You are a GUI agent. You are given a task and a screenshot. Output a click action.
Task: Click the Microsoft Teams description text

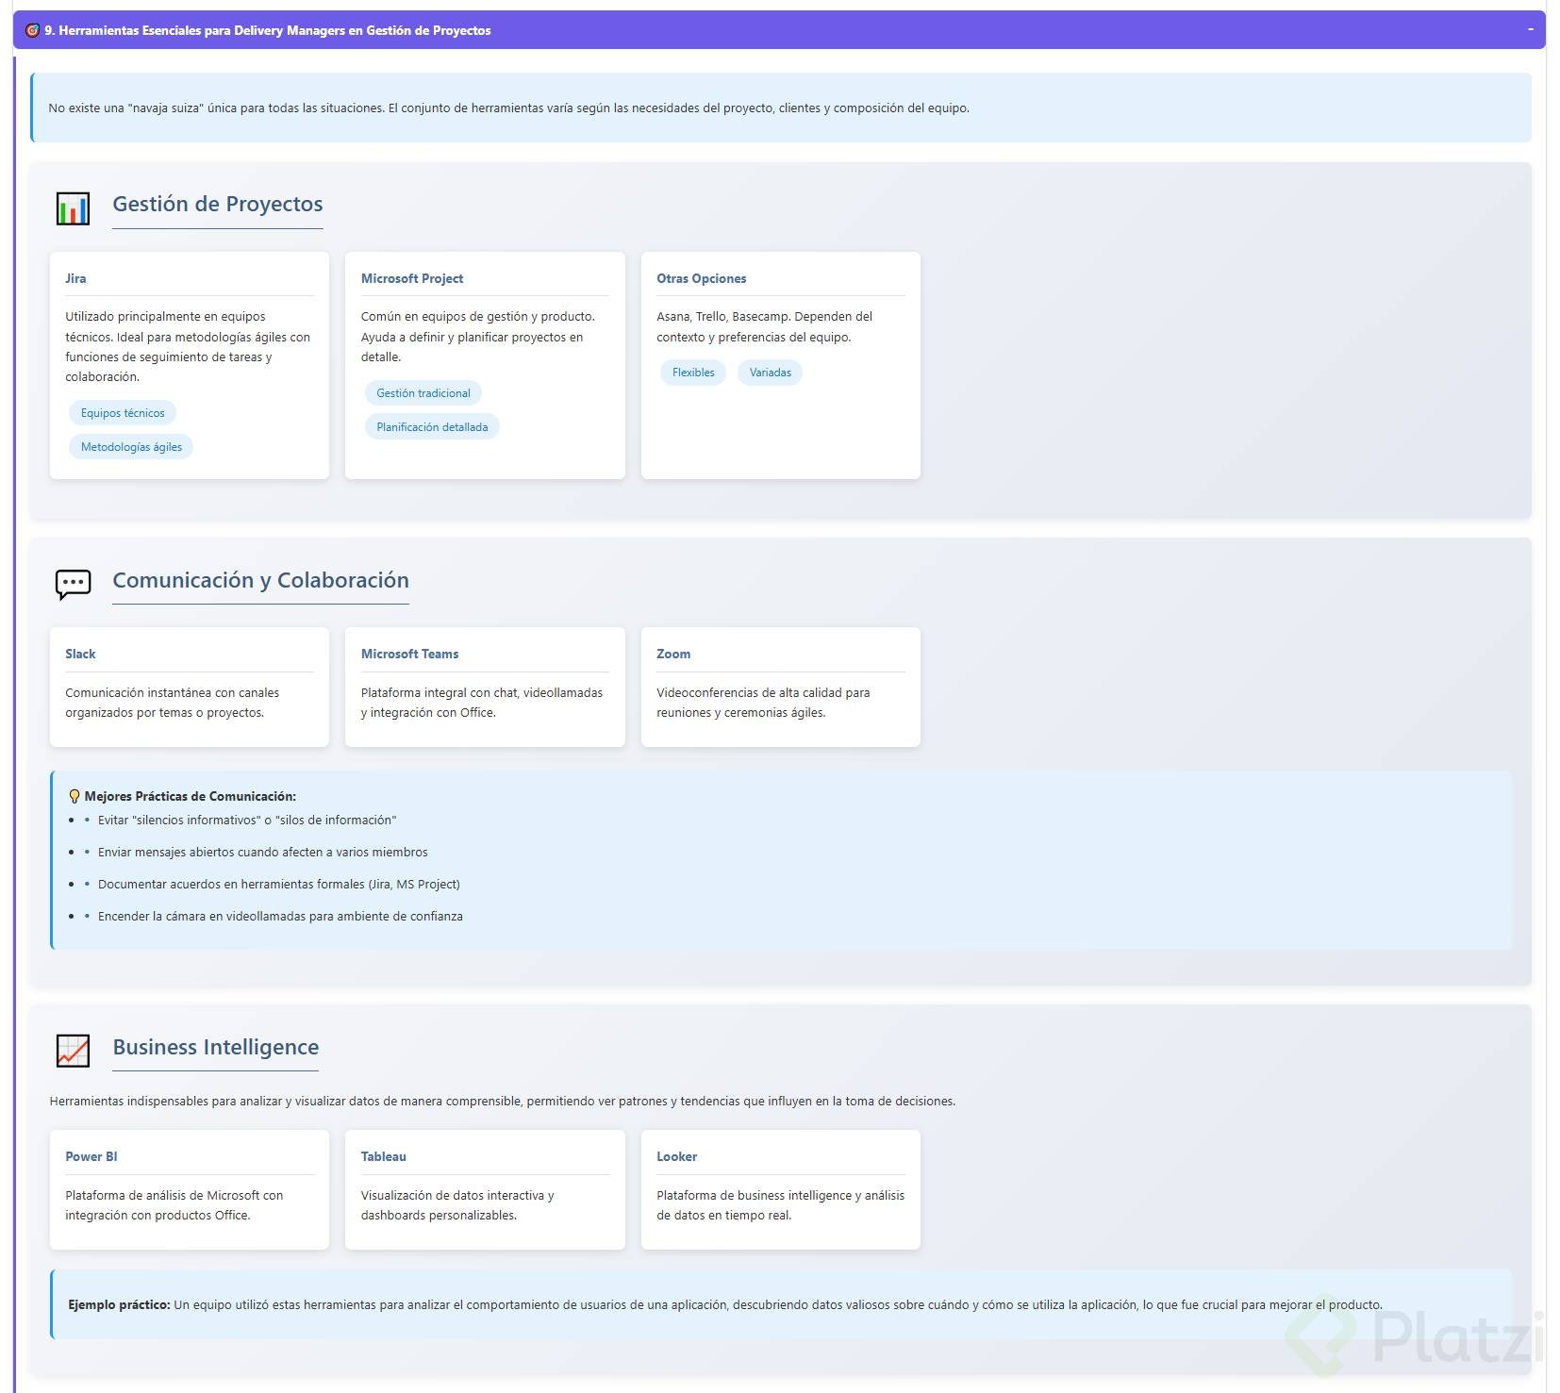click(x=482, y=703)
